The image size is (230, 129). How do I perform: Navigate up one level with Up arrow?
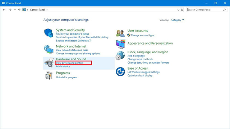click(19, 10)
